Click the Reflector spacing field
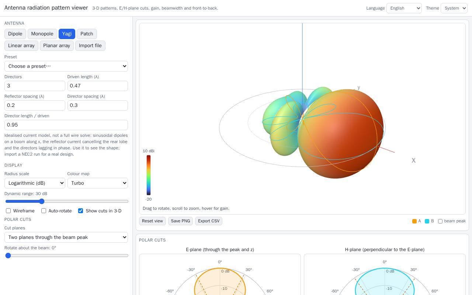This screenshot has width=472, height=295. [35, 105]
